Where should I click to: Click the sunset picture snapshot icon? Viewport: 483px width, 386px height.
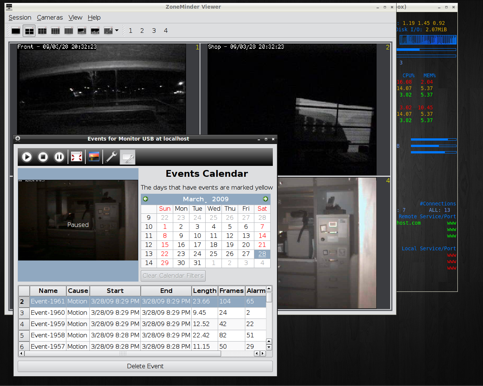tap(94, 157)
